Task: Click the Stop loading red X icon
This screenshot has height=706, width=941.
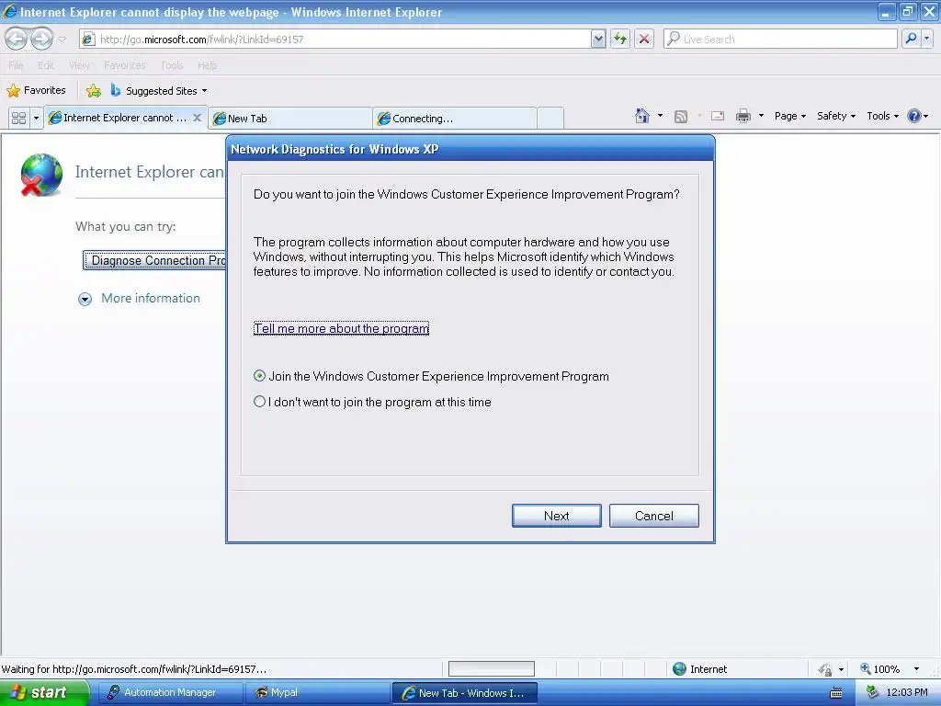Action: (644, 40)
